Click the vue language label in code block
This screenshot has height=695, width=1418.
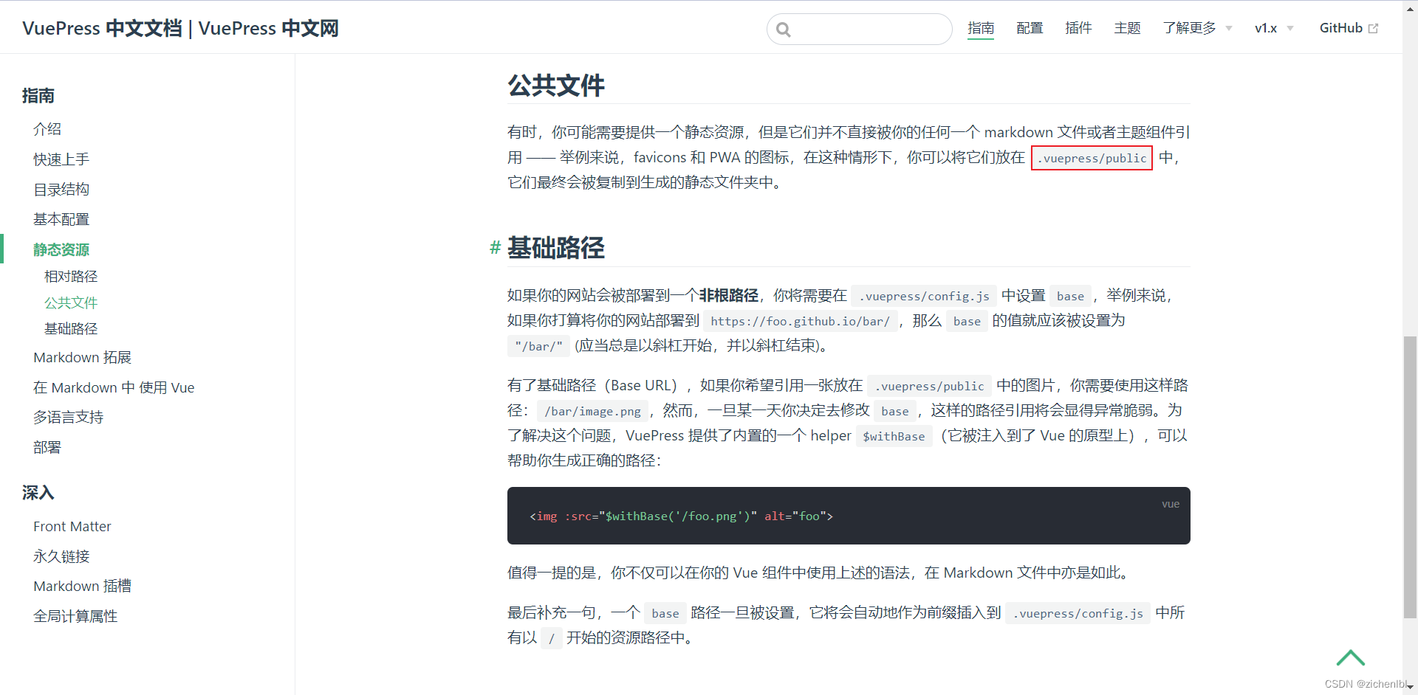click(1171, 504)
